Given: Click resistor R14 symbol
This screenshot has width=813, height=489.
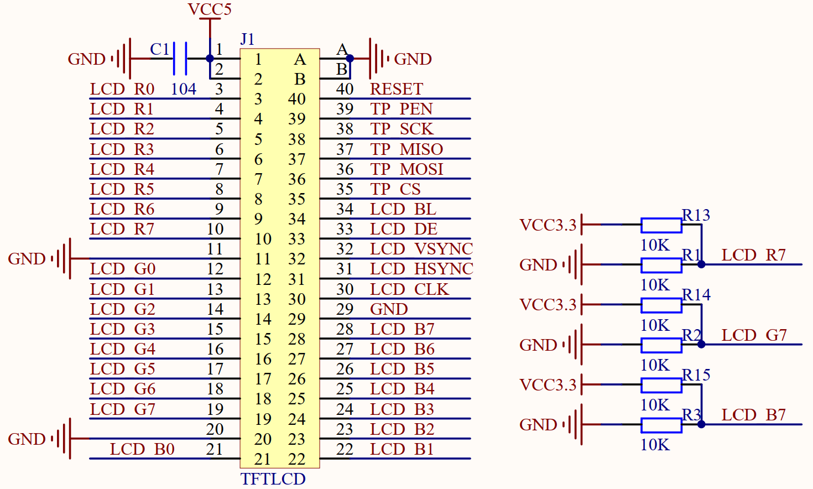Looking at the screenshot, I should (x=661, y=305).
